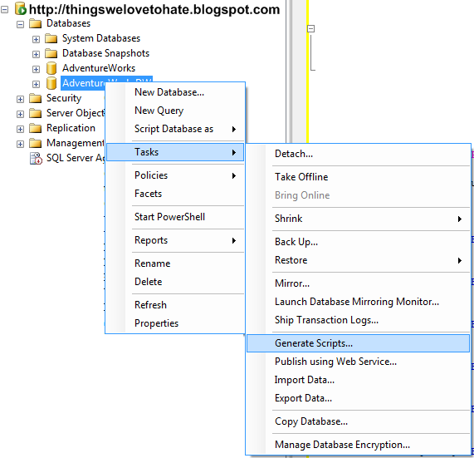The height and width of the screenshot is (458, 474).
Task: Click the server node icon at tree root
Action: coord(21,9)
